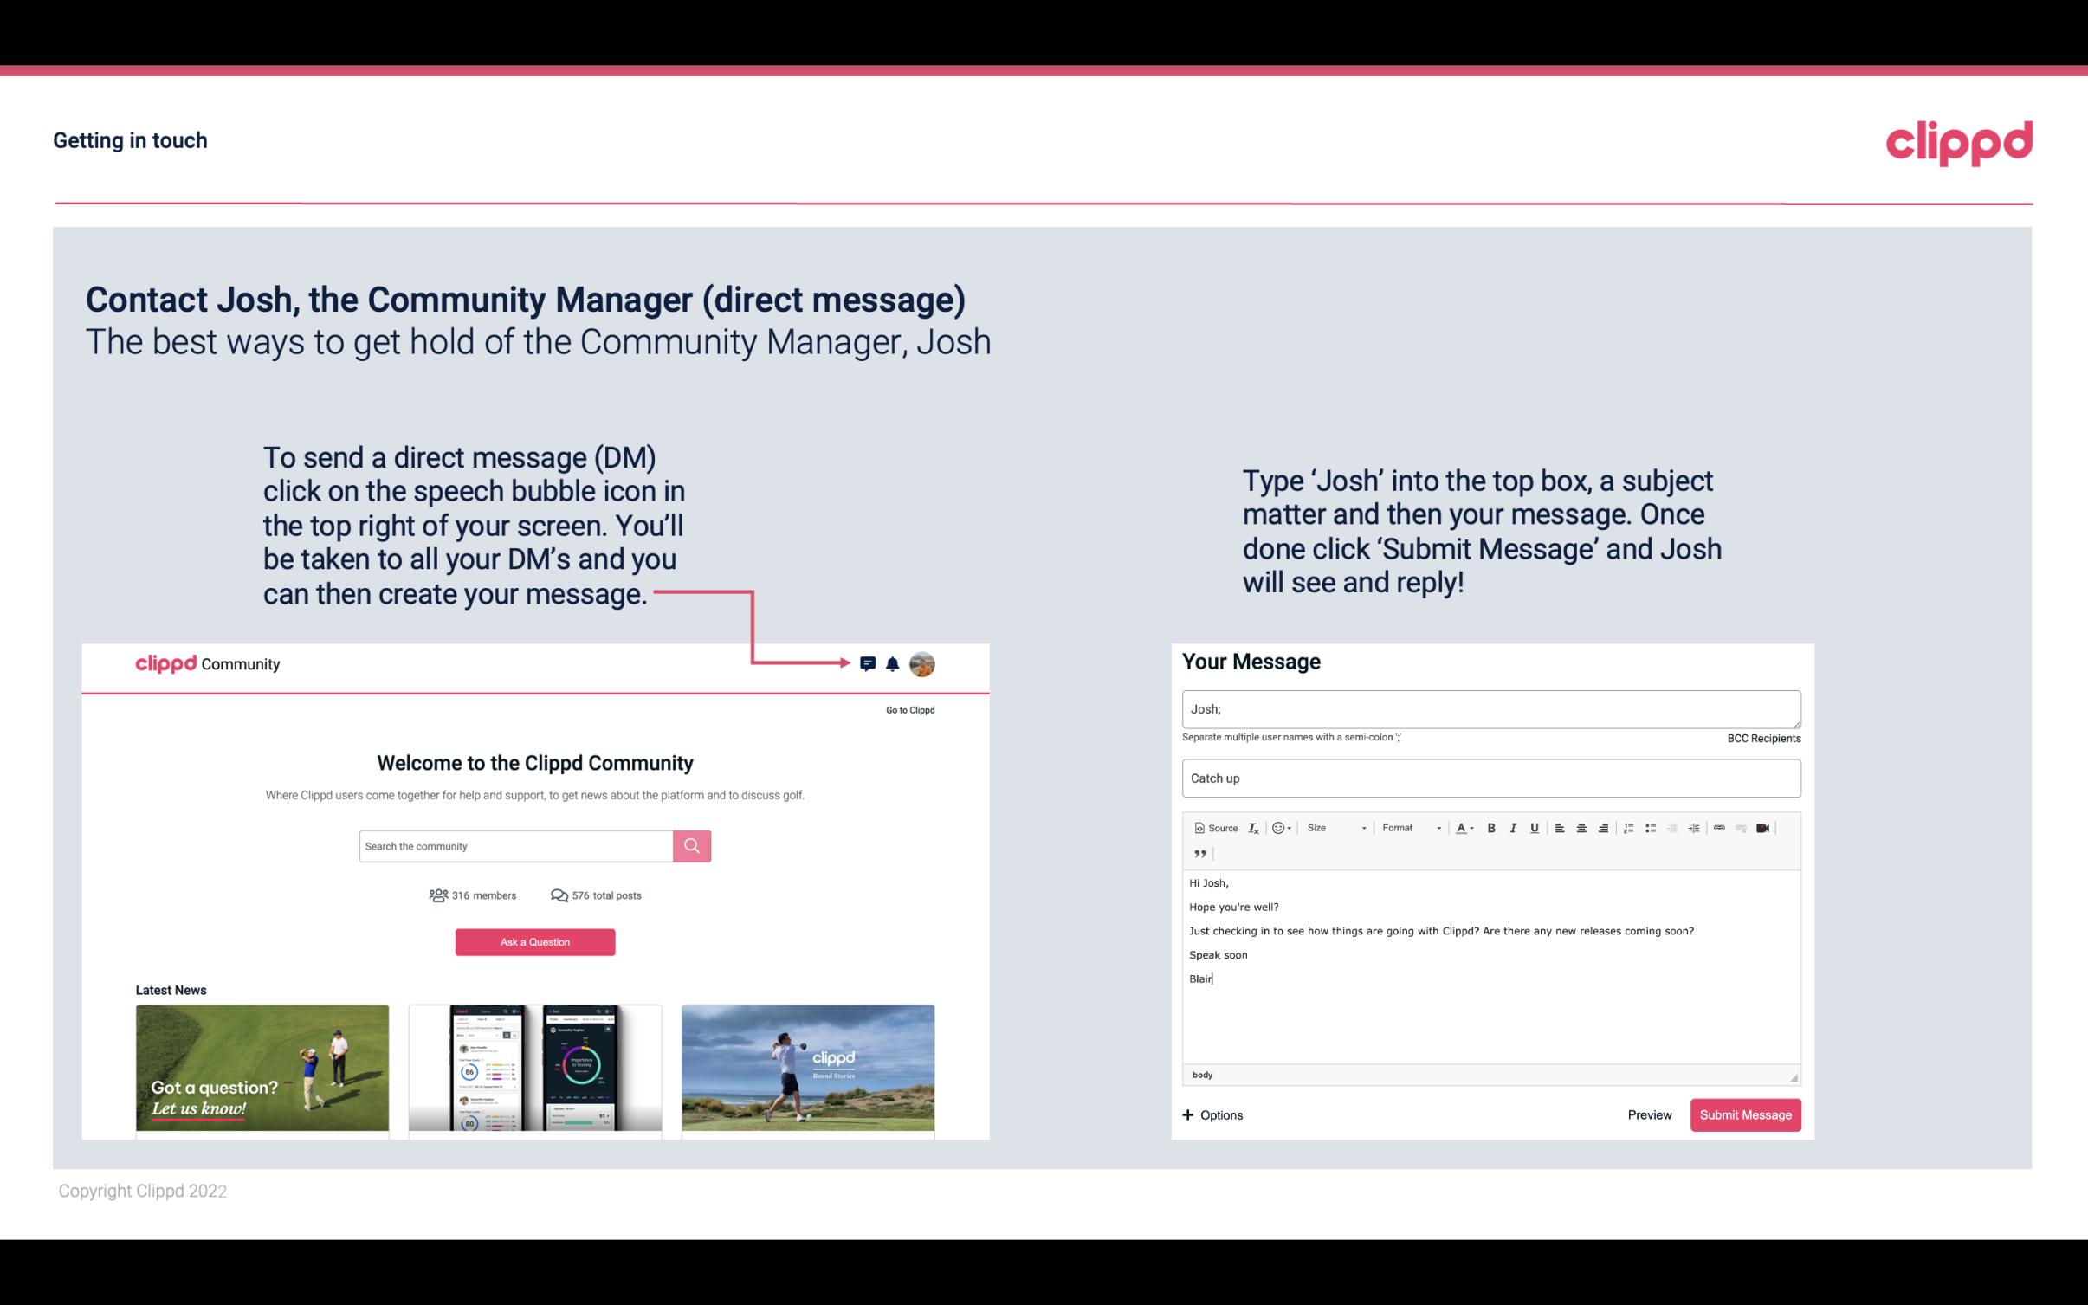Click the community search input field
2088x1305 pixels.
[x=515, y=845]
